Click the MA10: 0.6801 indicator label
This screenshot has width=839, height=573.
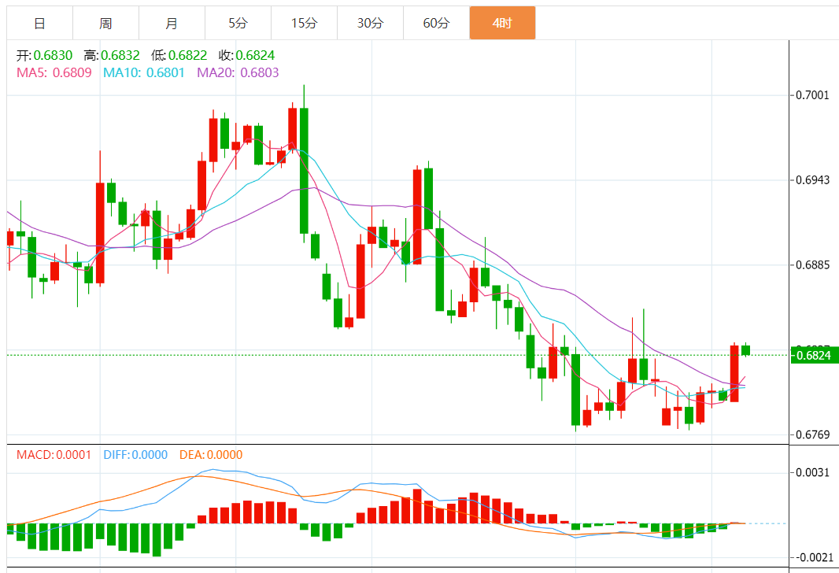pyautogui.click(x=144, y=72)
